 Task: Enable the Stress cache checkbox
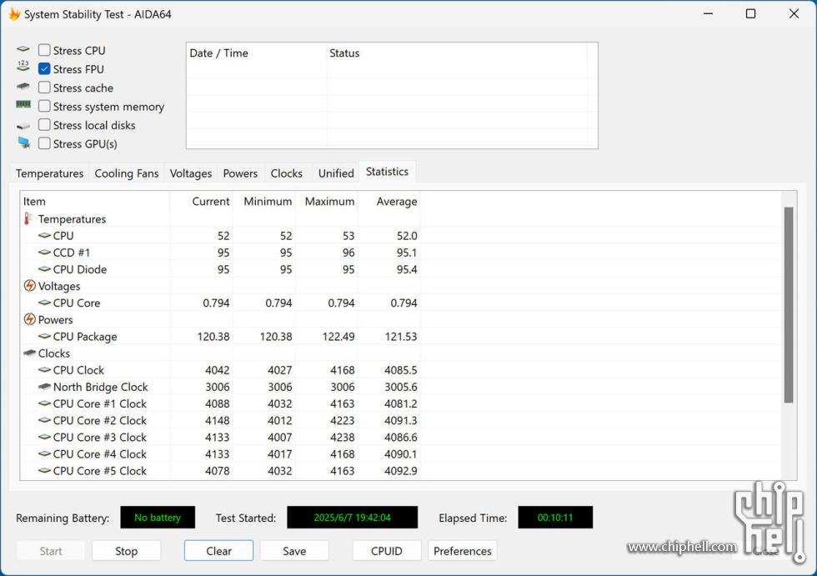pos(44,88)
